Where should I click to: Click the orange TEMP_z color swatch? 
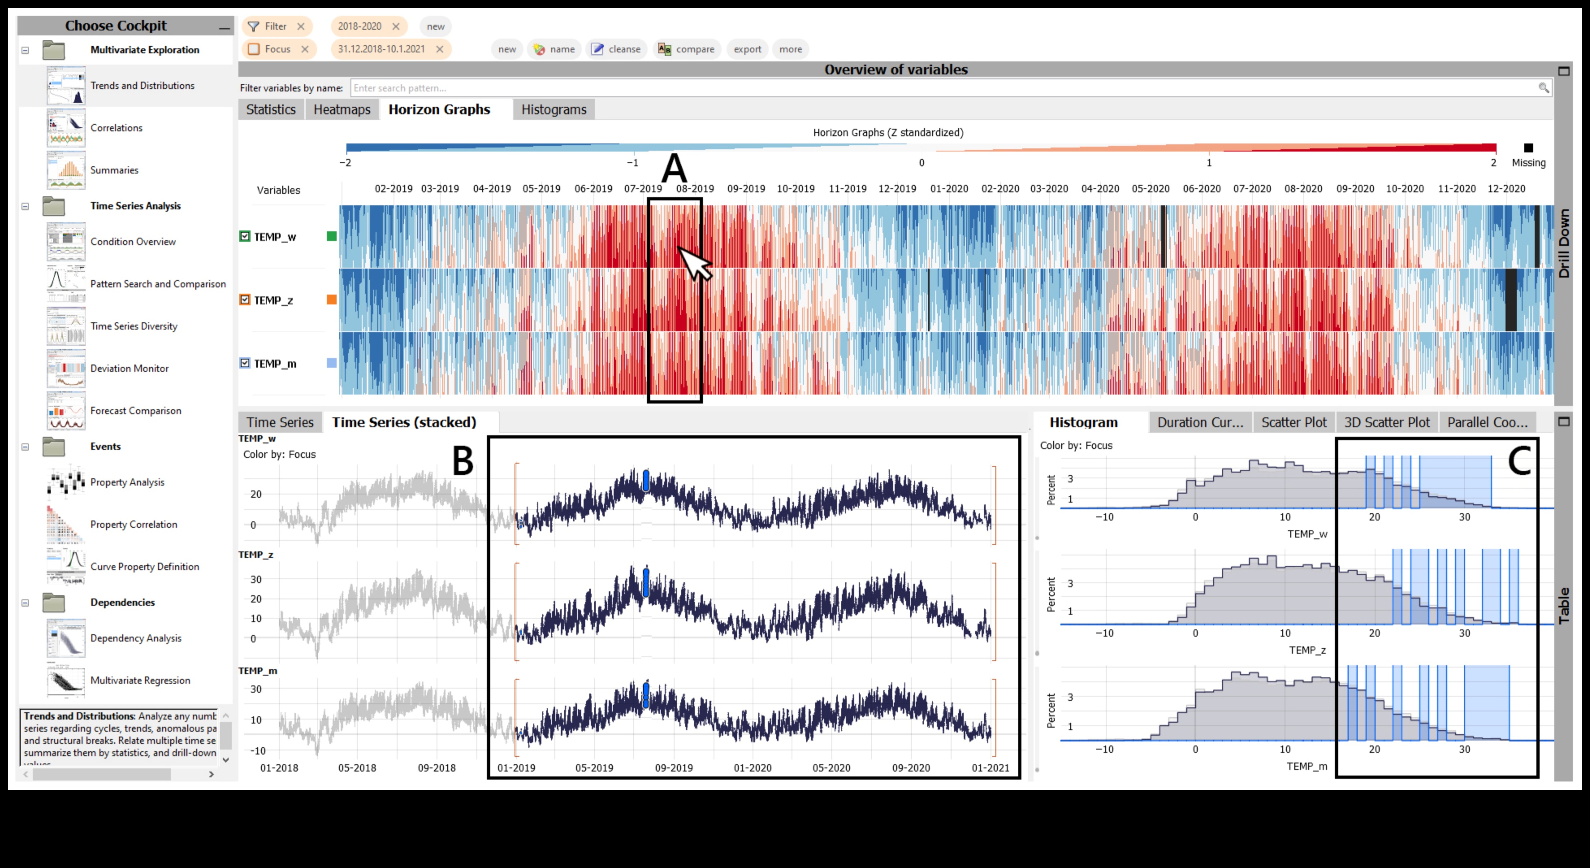[331, 300]
